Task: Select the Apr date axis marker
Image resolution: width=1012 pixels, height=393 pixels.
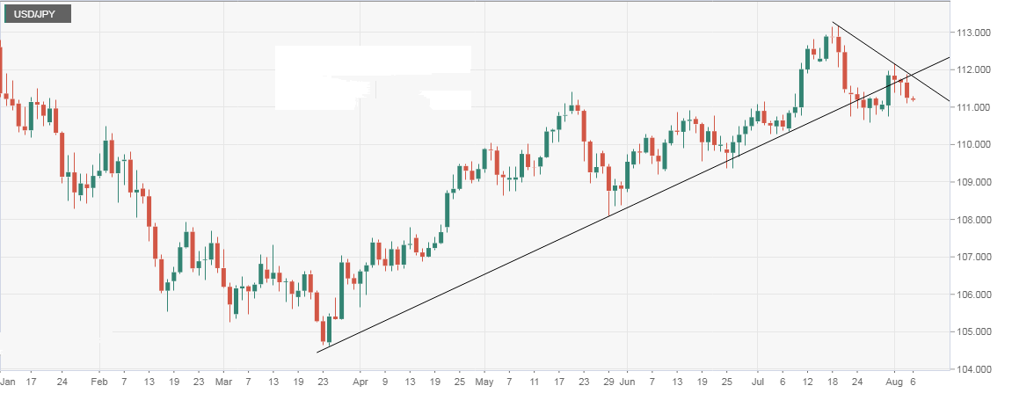Action: pos(359,383)
